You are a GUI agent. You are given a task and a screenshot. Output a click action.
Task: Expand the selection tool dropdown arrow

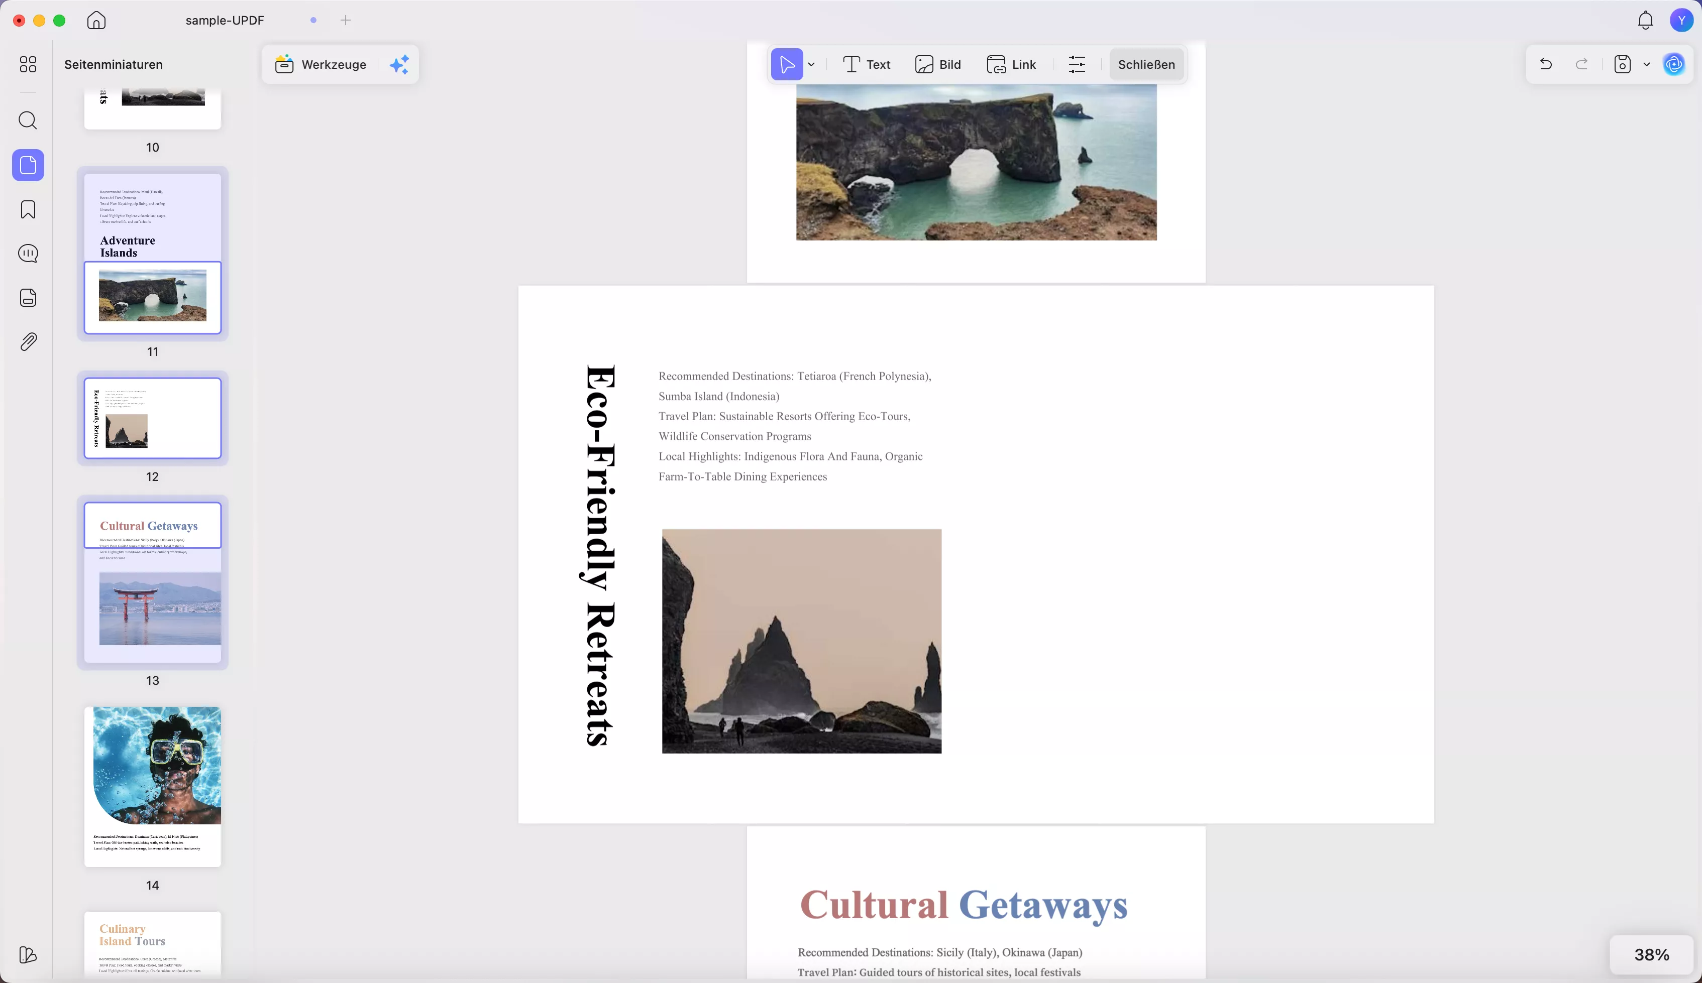812,65
